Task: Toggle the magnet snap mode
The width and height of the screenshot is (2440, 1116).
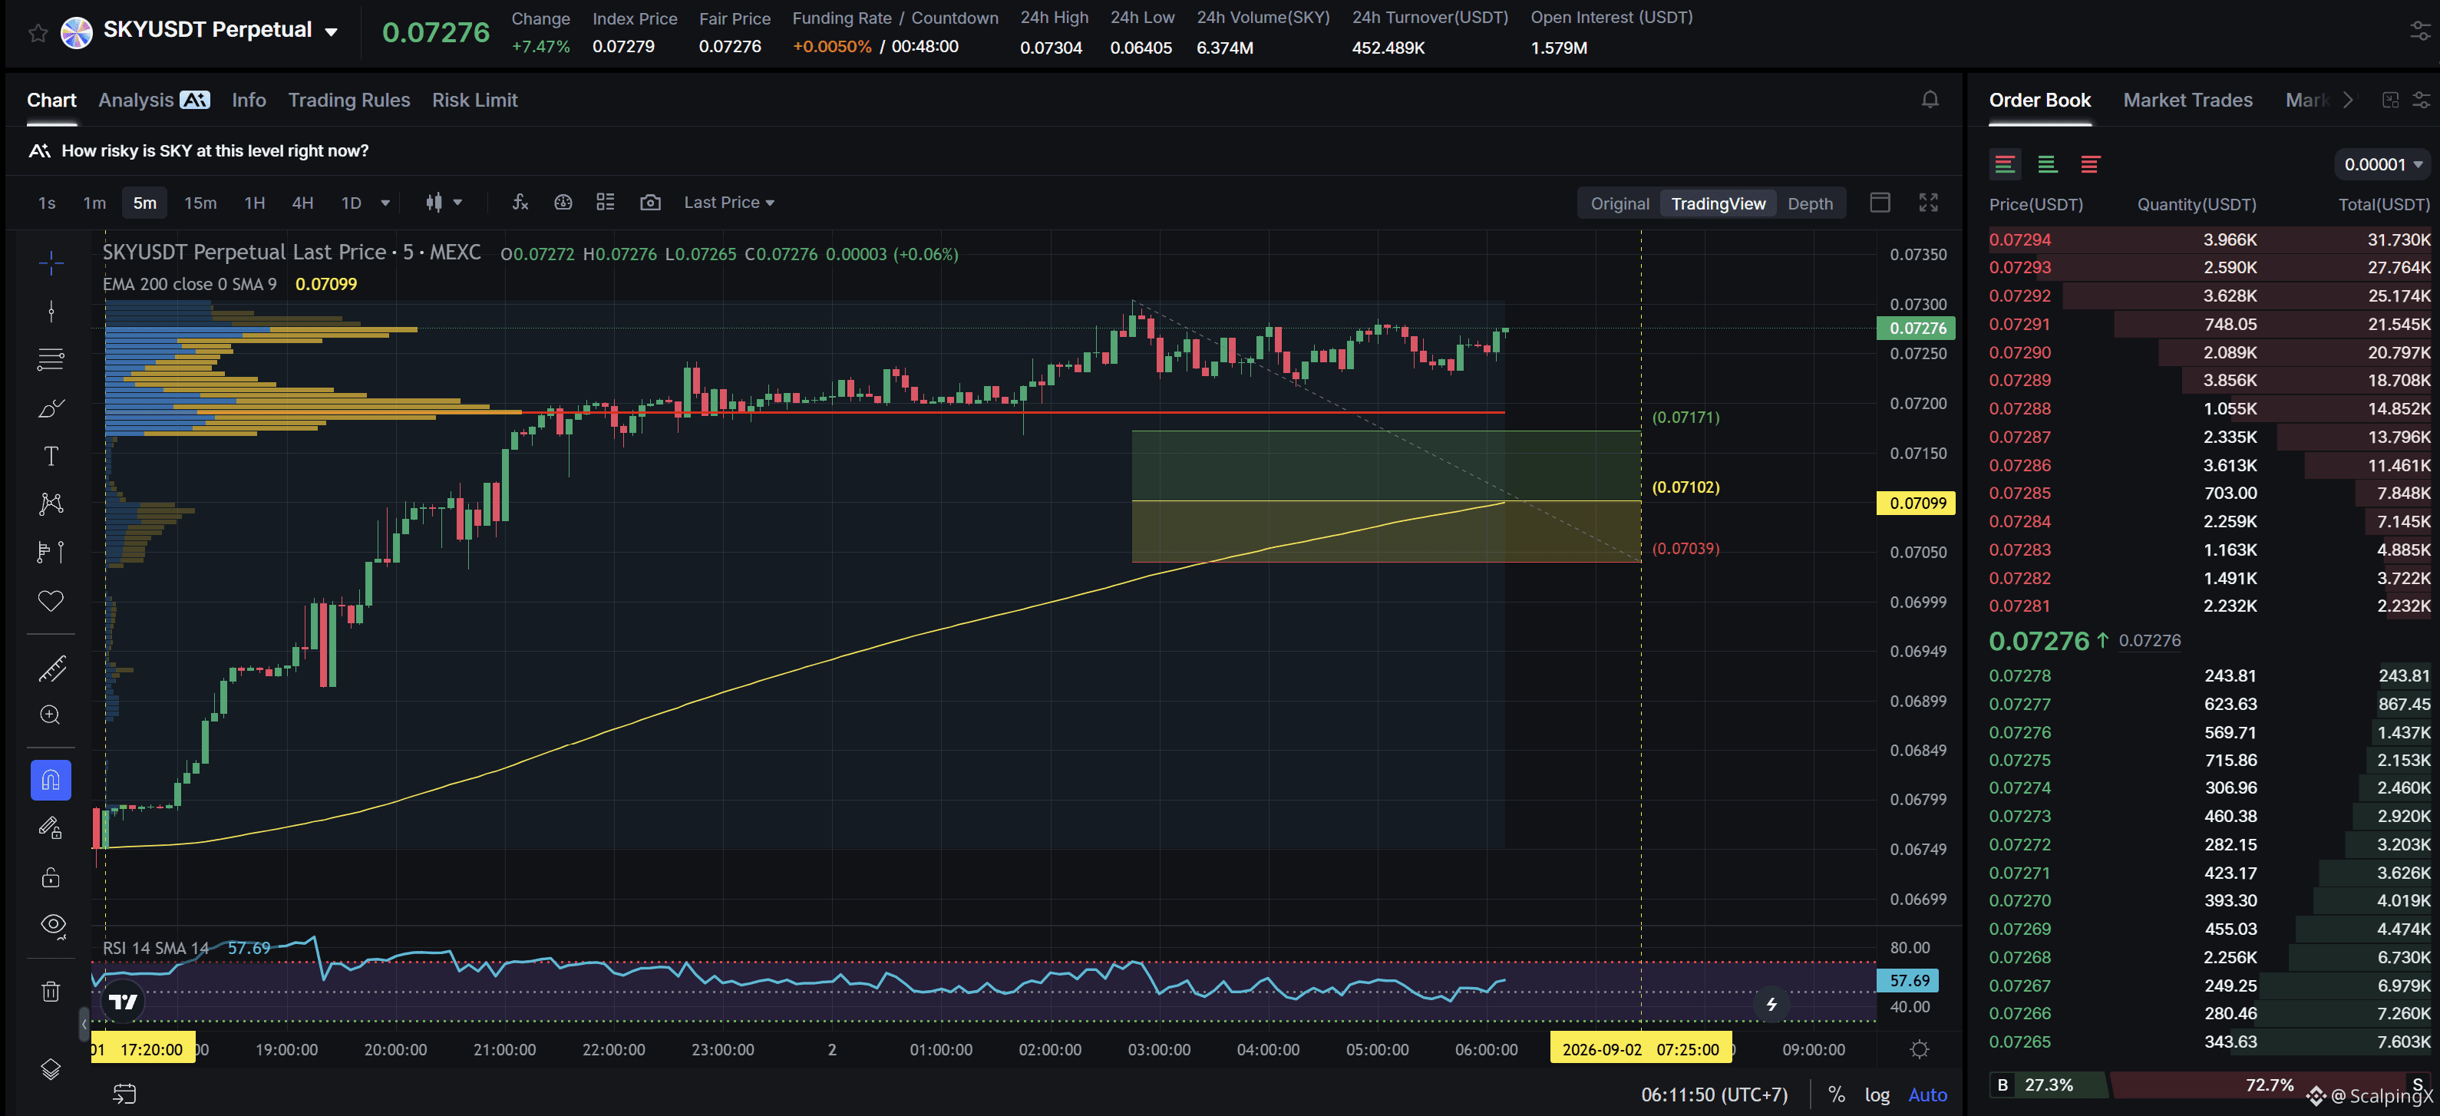Action: click(51, 780)
